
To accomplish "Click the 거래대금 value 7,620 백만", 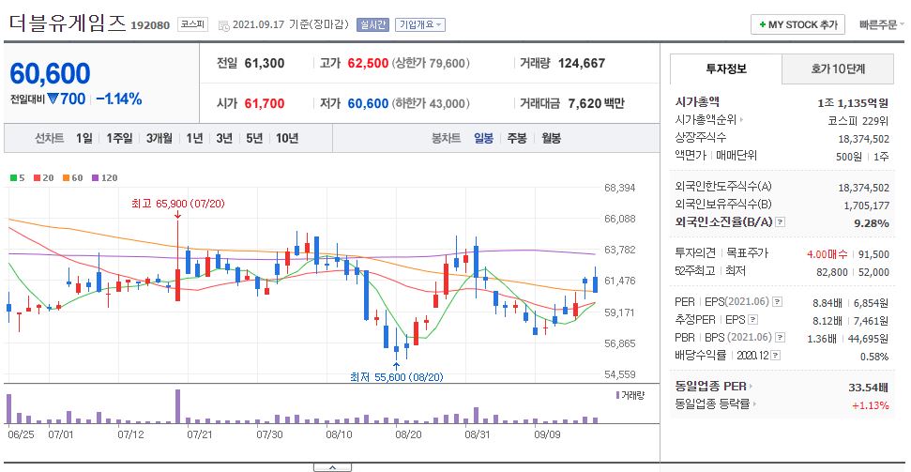I will (x=596, y=103).
